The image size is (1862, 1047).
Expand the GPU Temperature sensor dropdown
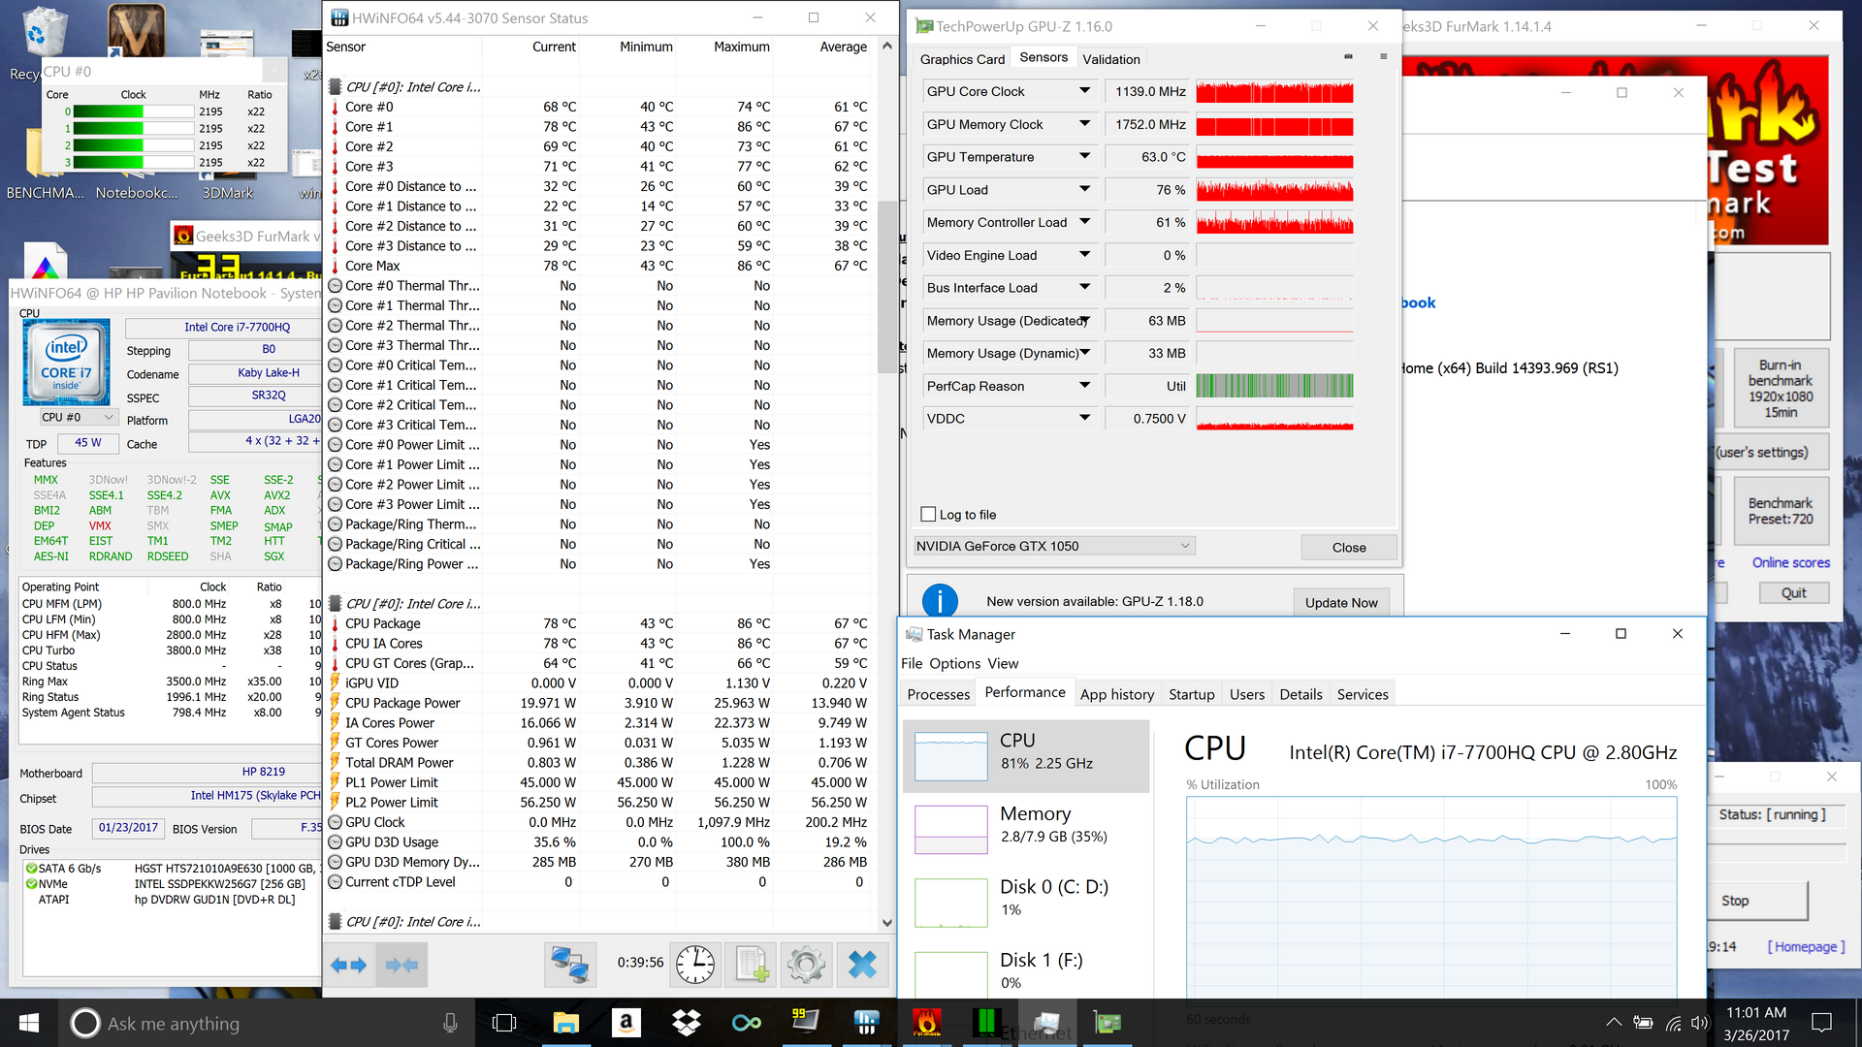tap(1084, 156)
